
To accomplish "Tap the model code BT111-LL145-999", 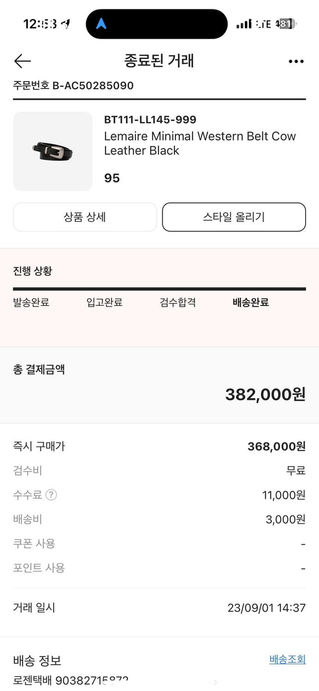I will [150, 120].
